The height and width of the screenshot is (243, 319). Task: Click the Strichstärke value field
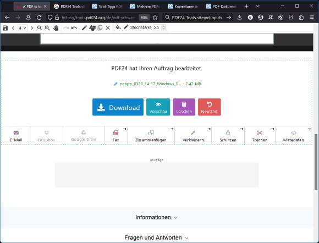coord(157,27)
